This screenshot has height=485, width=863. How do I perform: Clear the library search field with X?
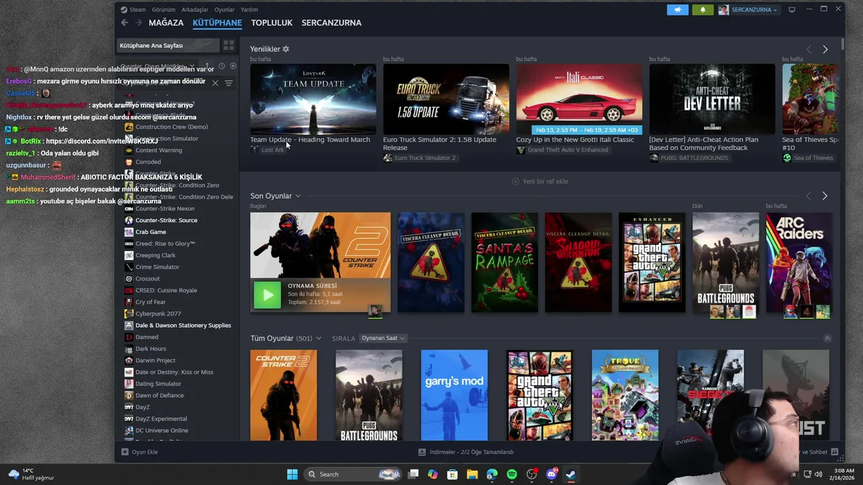215,83
